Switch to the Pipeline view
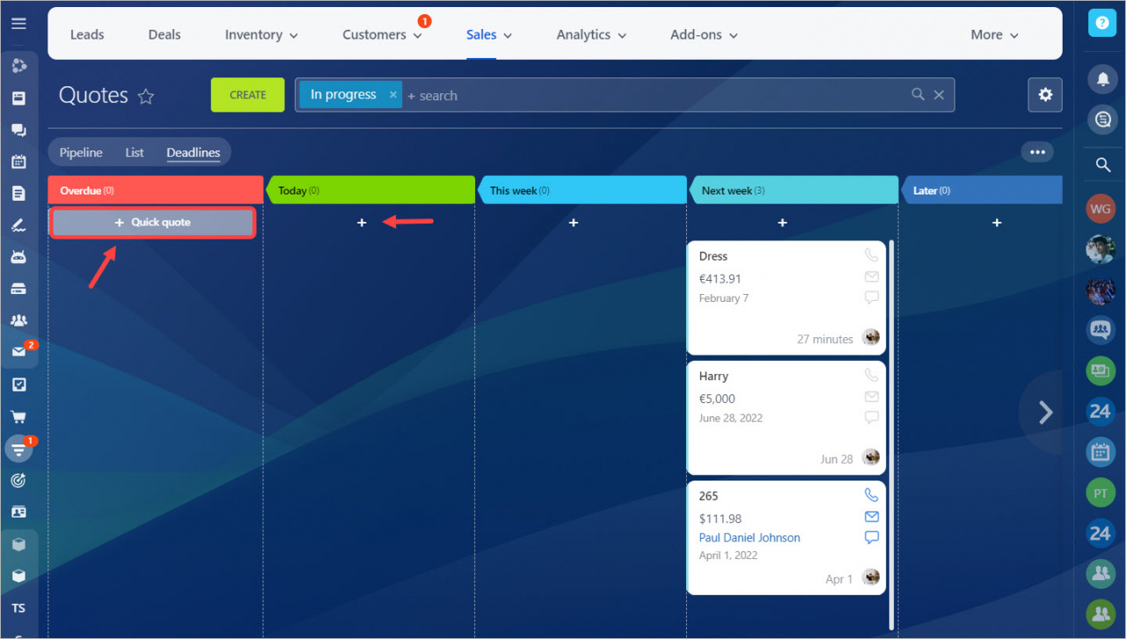 click(x=81, y=152)
